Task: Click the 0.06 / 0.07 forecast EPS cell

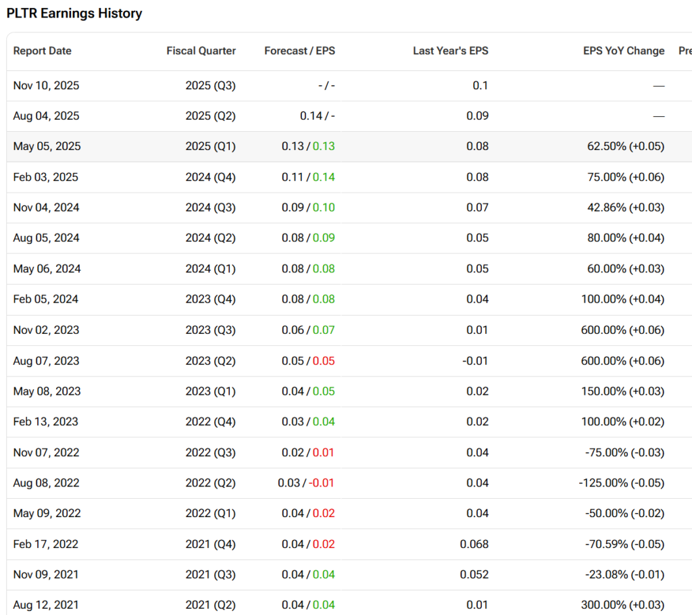Action: click(x=308, y=330)
